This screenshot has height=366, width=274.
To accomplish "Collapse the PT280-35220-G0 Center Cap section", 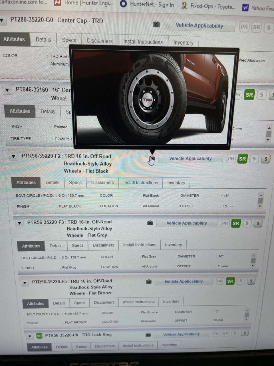I will [2, 21].
